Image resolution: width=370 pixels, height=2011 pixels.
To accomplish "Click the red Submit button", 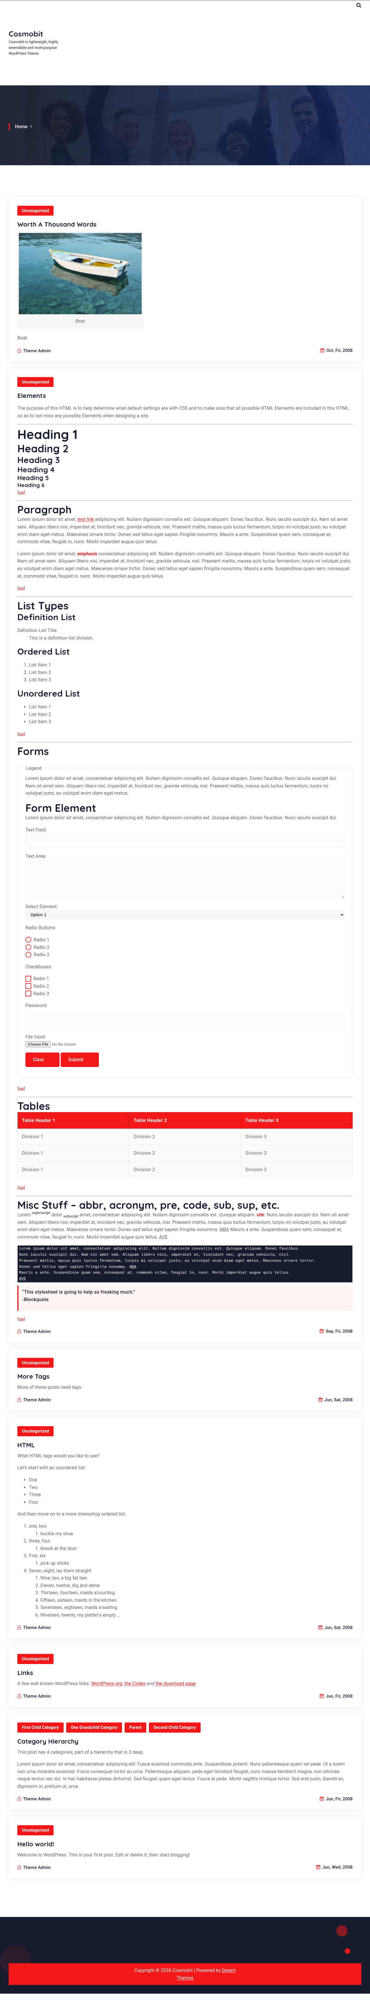I will 79,1059.
